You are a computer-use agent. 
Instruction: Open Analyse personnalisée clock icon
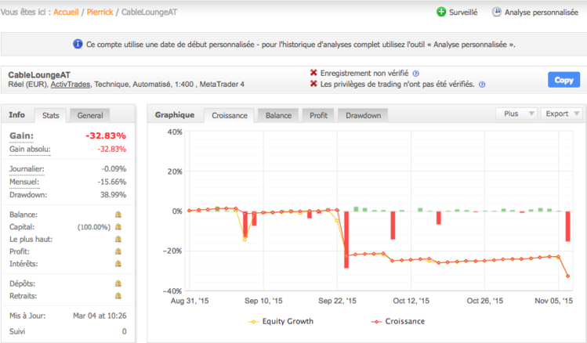click(x=496, y=12)
